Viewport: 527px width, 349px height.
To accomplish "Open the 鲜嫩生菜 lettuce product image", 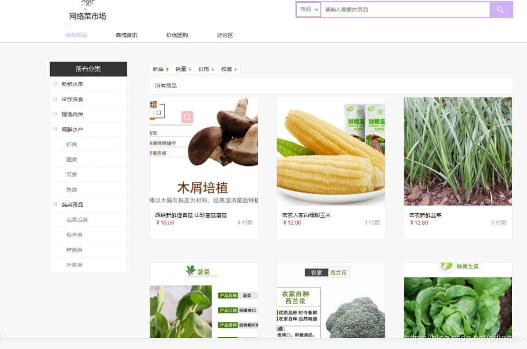I will point(458,300).
